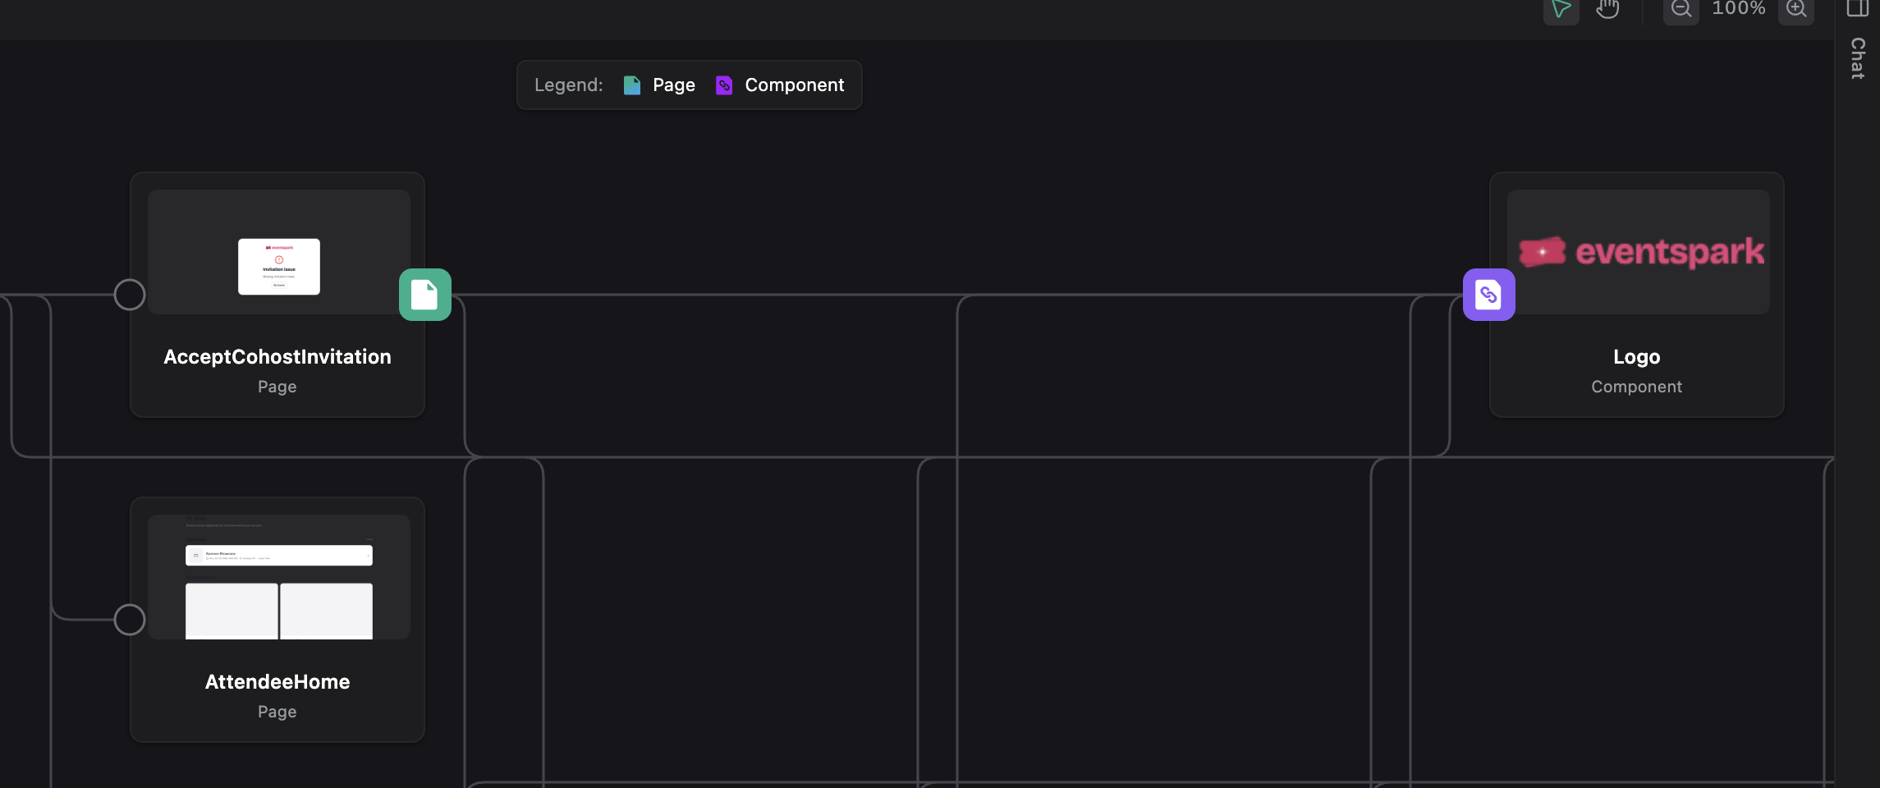Toggle the side panel layout icon

(1858, 8)
